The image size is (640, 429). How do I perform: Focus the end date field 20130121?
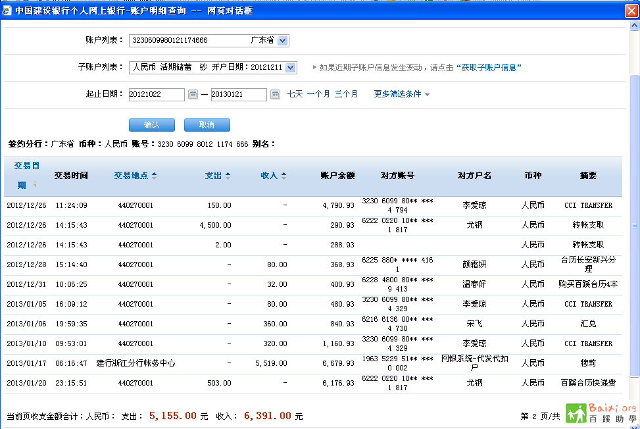click(x=239, y=94)
